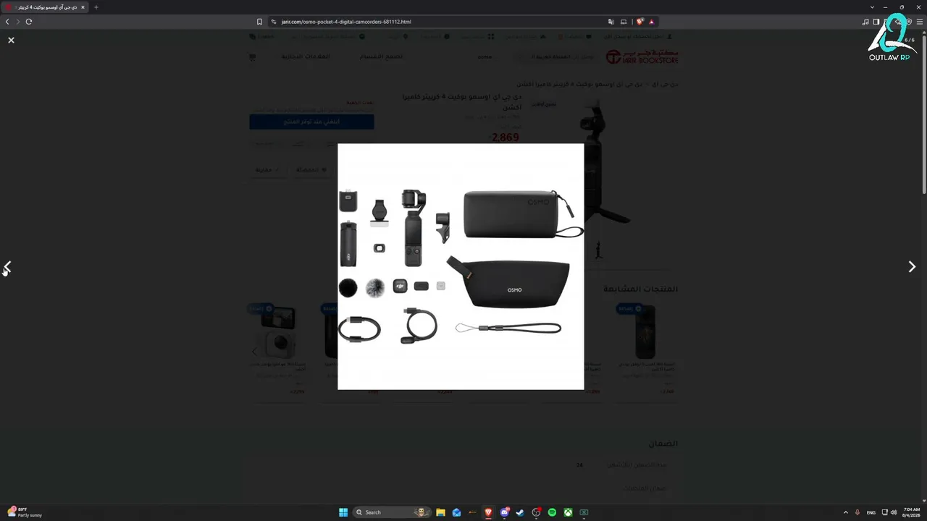The height and width of the screenshot is (521, 927).
Task: Open the tab search dropdown arrow
Action: tap(872, 7)
